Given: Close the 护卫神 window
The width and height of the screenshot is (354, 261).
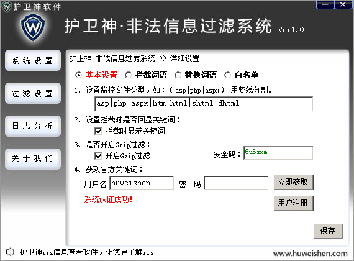Looking at the screenshot, I should point(343,4).
